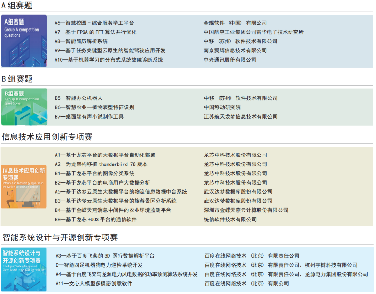Screen dimensions: 376x294
Task: Click 中移（苏州）软件技术有限公司 in the B5 row
Action: point(241,98)
